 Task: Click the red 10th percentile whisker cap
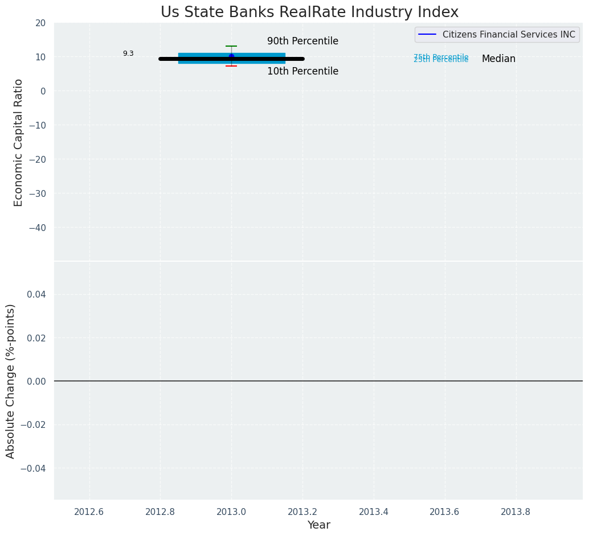[x=231, y=66]
